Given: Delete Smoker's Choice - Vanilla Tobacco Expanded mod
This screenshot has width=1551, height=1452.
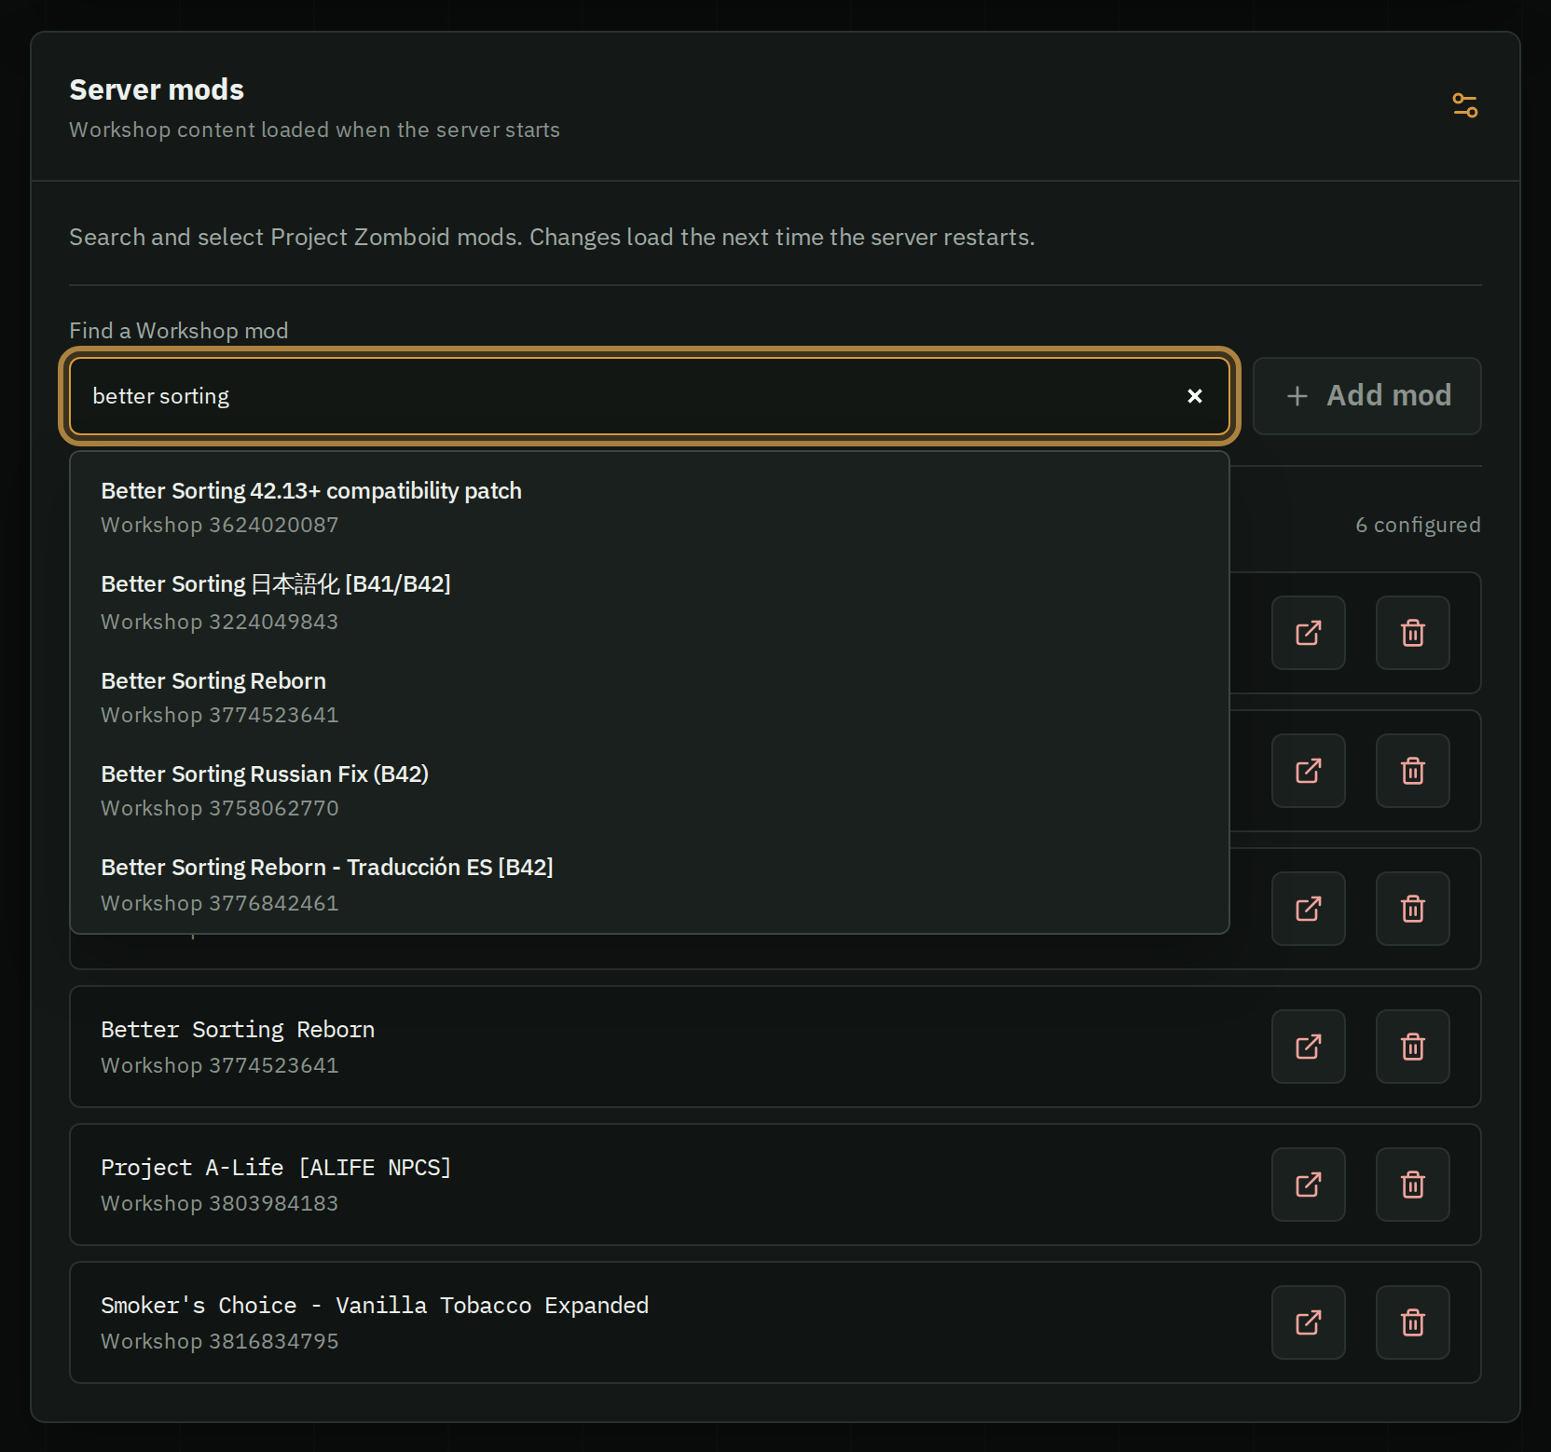Looking at the screenshot, I should tap(1413, 1322).
